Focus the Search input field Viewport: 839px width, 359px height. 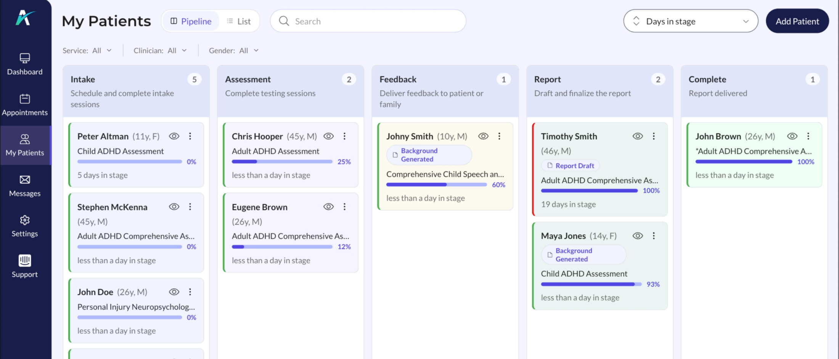point(368,21)
